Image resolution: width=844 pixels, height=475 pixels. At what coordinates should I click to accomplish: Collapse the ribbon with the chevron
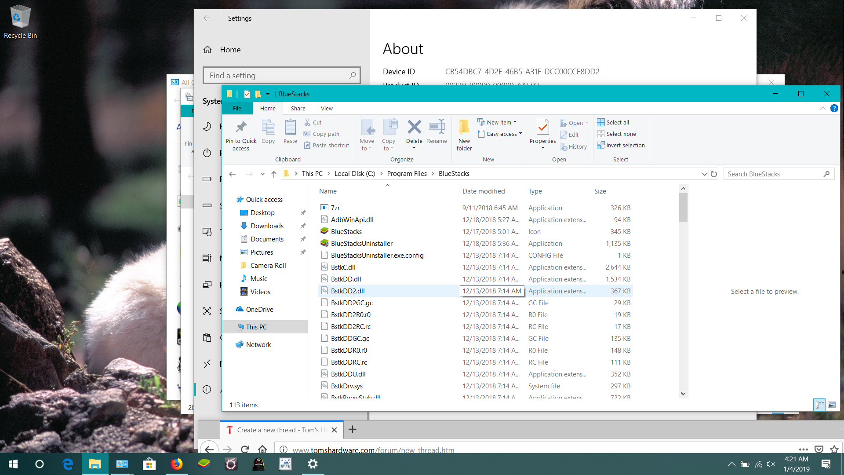click(x=822, y=108)
